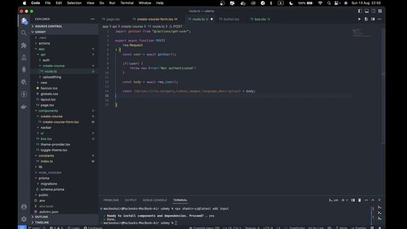Split the editor right
Screen dimensions: 407x229
[373, 19]
